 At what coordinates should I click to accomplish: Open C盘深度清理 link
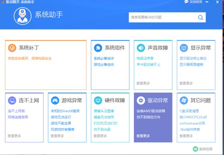click(x=189, y=111)
